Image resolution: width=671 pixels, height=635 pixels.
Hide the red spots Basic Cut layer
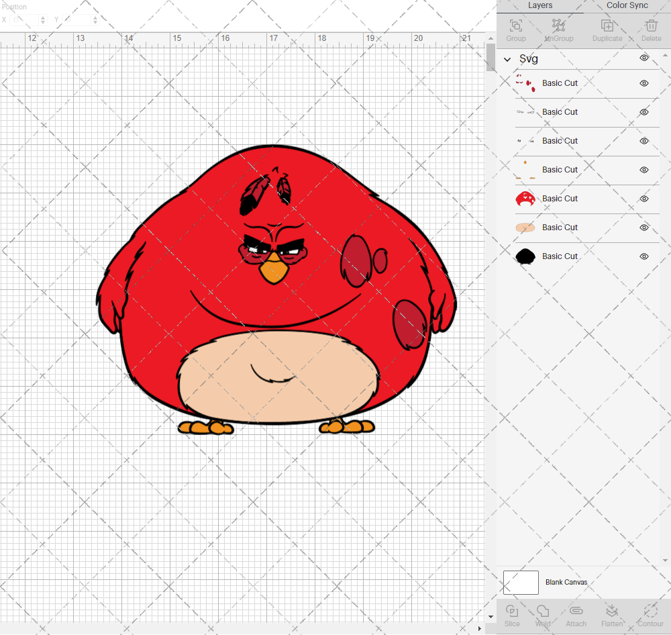click(x=644, y=83)
